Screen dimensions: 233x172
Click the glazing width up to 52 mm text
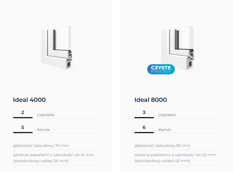coord(175,155)
